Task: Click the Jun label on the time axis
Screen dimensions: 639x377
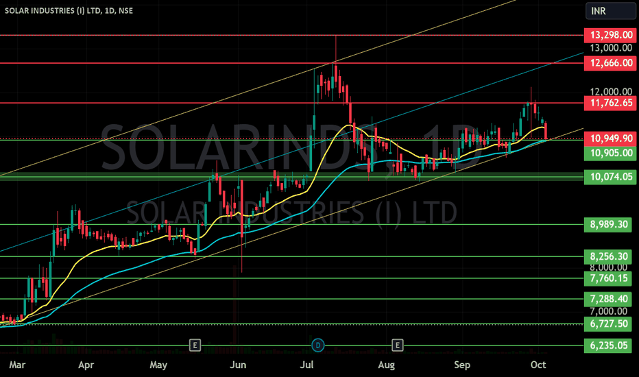Action: [238, 365]
